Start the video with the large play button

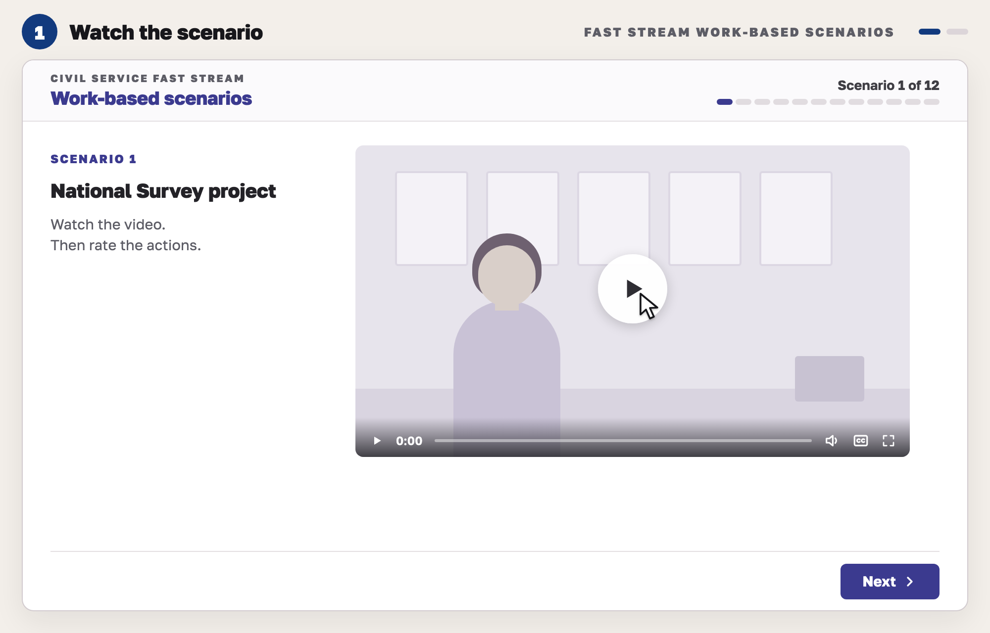coord(632,289)
